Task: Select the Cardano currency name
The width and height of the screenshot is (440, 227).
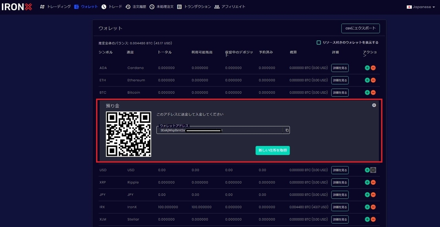Action: tap(136, 68)
